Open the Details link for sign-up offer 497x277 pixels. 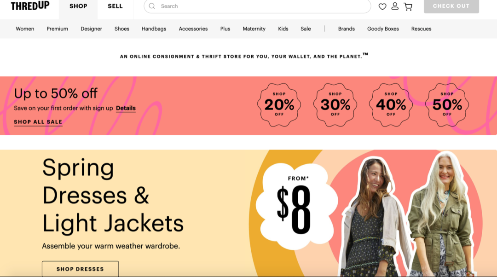click(x=126, y=108)
